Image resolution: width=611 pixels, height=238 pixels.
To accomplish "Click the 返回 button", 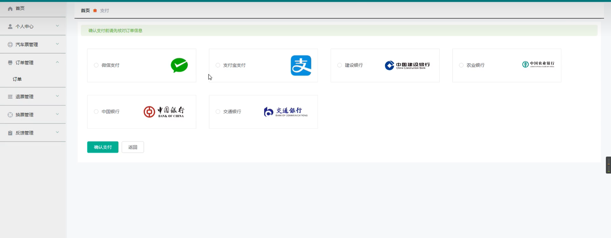I will (133, 147).
